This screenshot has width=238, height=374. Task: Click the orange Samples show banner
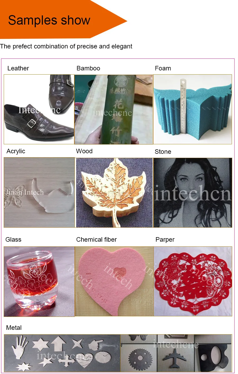point(63,19)
